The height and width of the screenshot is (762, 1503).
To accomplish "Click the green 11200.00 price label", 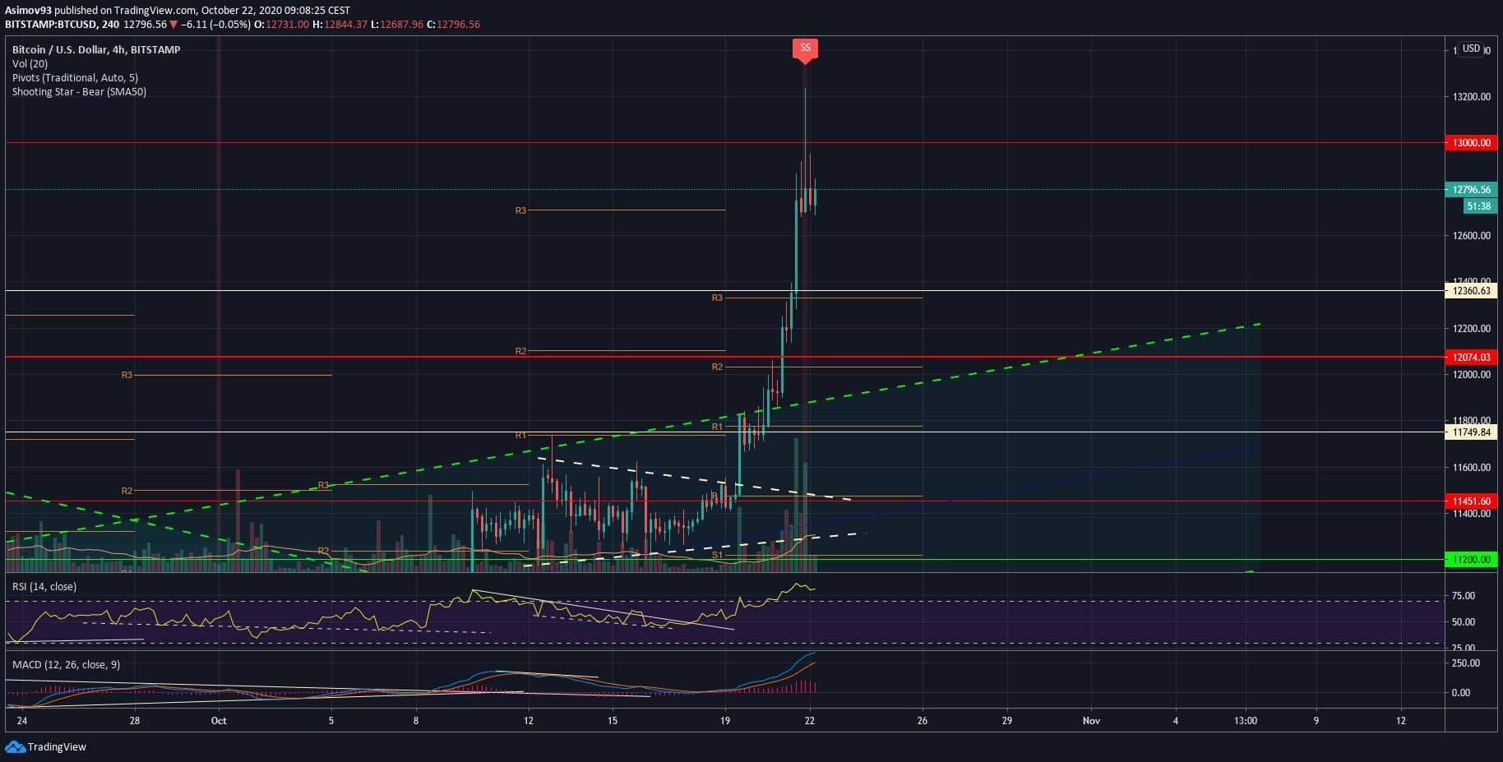I will click(1471, 560).
